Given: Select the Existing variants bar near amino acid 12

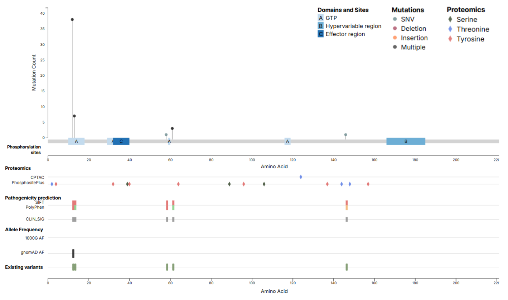Looking at the screenshot, I should (x=74, y=267).
